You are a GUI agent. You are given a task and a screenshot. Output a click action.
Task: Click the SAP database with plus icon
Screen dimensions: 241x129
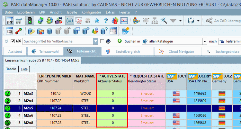tap(126, 31)
